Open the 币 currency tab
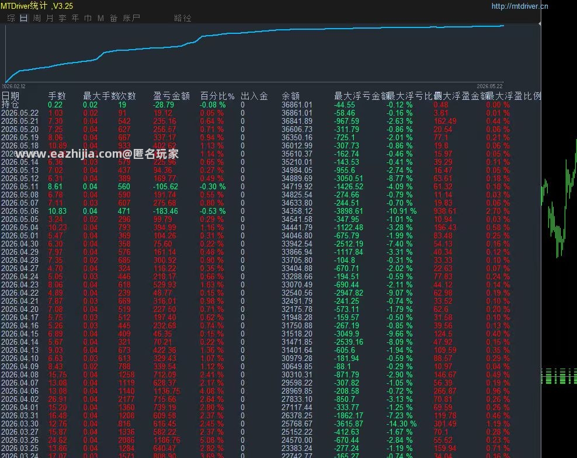The image size is (577, 458). (88, 18)
